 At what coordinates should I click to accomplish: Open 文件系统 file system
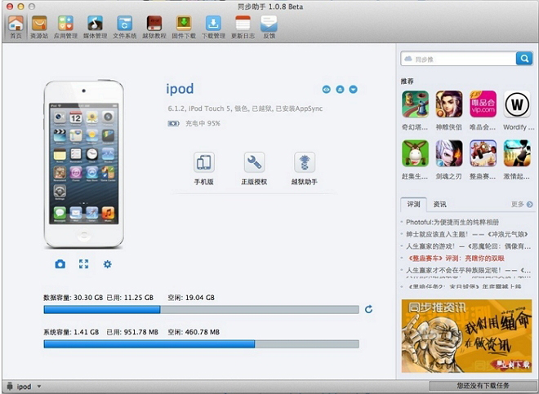click(x=124, y=27)
